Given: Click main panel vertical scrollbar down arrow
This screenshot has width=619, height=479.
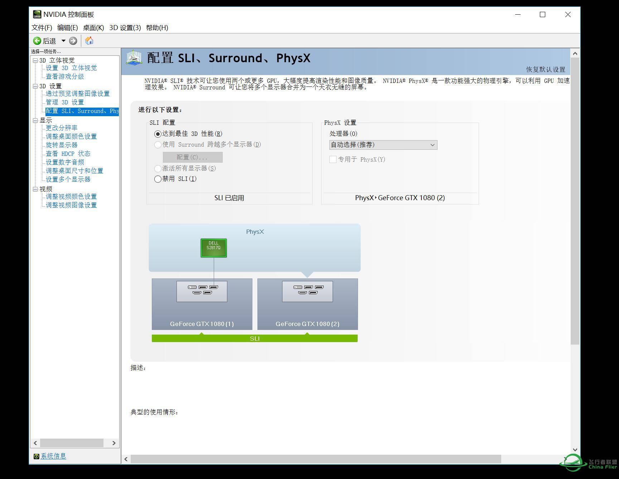Looking at the screenshot, I should [575, 450].
